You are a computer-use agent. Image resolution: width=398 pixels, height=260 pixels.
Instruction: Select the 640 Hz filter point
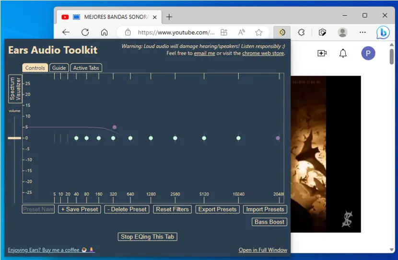coord(130,138)
